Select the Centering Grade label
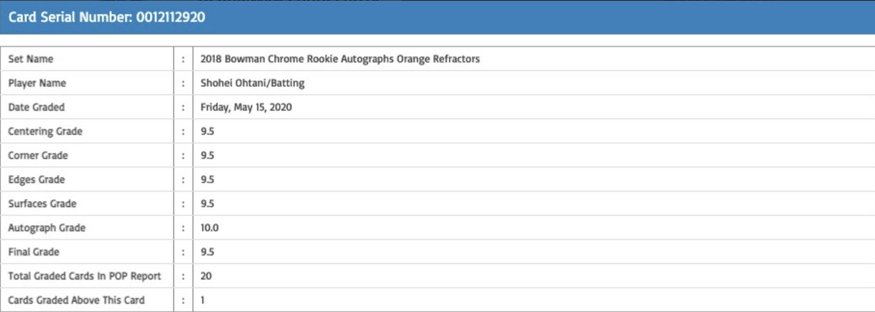 (x=46, y=131)
